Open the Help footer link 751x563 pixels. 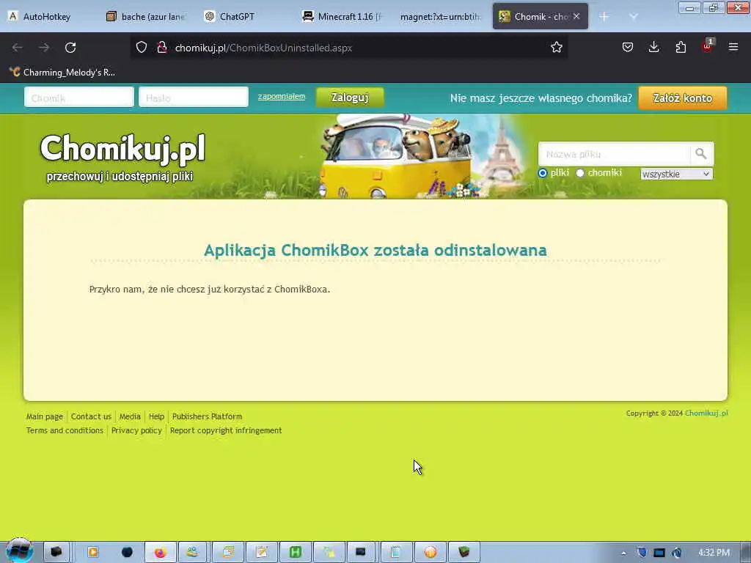[157, 416]
